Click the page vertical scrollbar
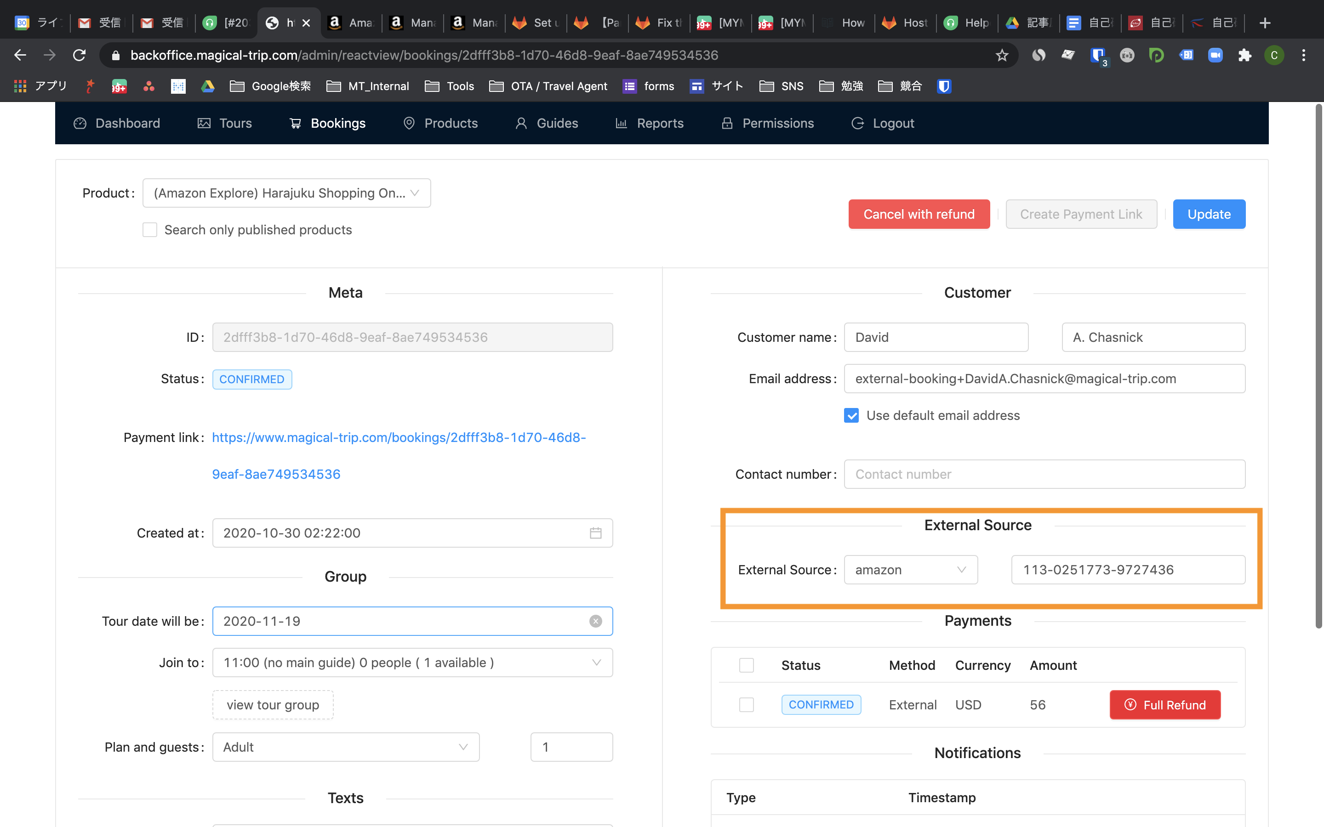 [1318, 367]
